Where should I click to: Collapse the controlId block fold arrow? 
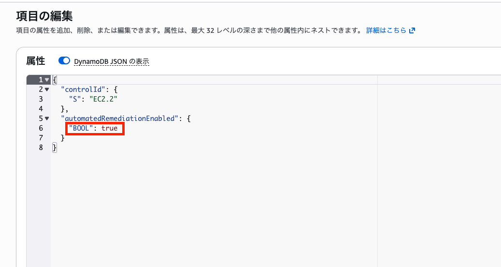click(x=47, y=89)
